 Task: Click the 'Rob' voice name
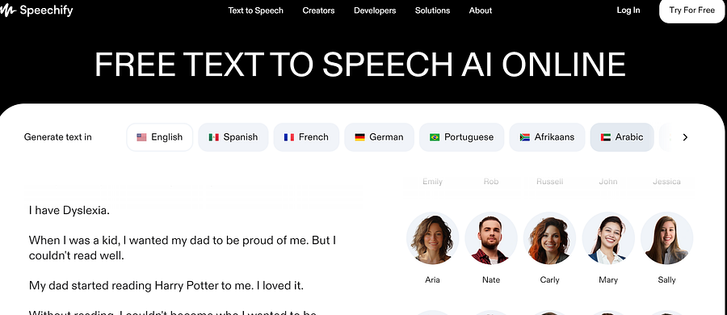[x=491, y=182]
